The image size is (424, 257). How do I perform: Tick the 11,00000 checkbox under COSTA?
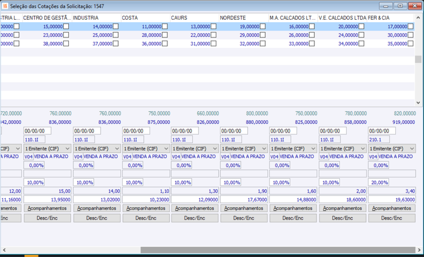(165, 26)
